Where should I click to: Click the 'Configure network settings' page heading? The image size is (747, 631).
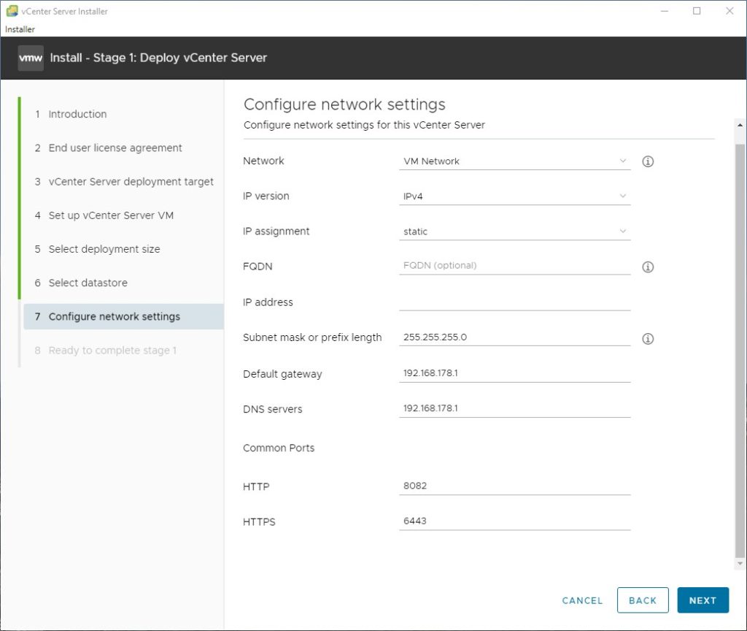pos(344,104)
